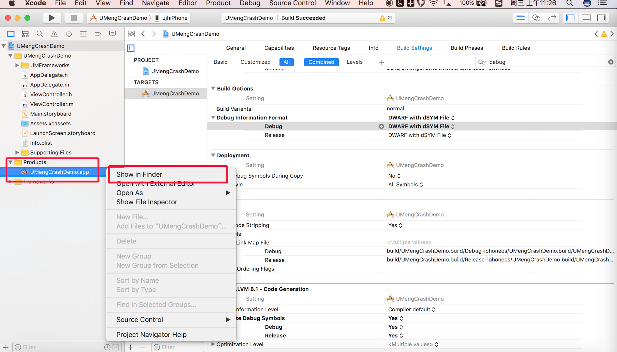This screenshot has width=617, height=352.
Task: Go back in editor history
Action: pyautogui.click(x=143, y=34)
